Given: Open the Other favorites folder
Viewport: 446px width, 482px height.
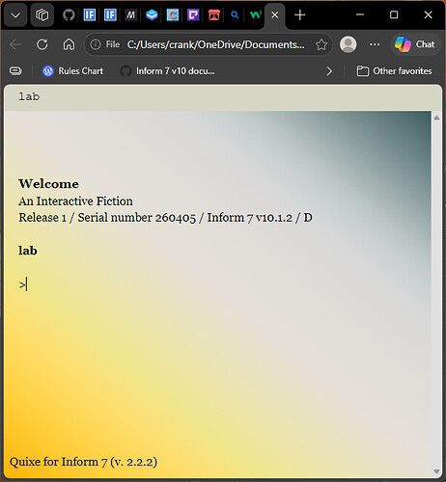Looking at the screenshot, I should (x=395, y=71).
